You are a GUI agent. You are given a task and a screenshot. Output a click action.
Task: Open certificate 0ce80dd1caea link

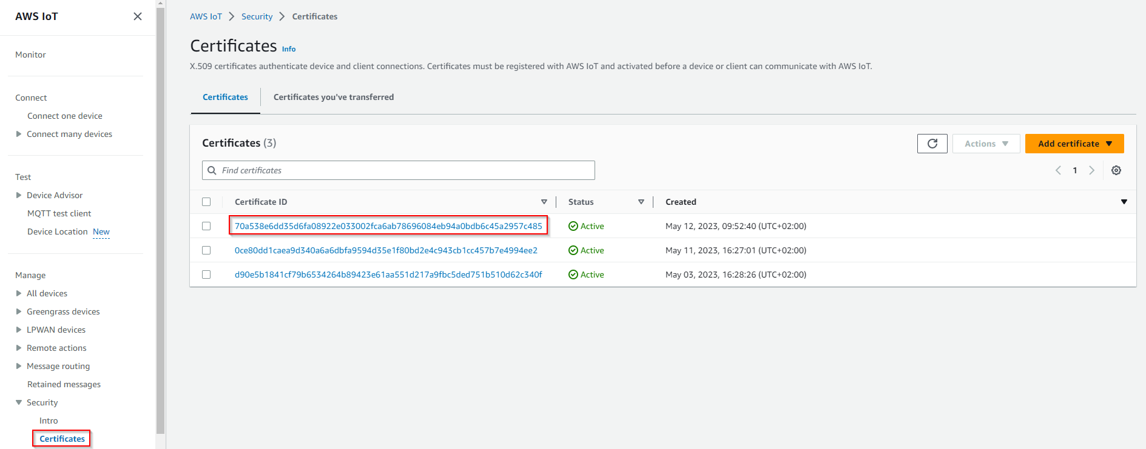pyautogui.click(x=386, y=250)
